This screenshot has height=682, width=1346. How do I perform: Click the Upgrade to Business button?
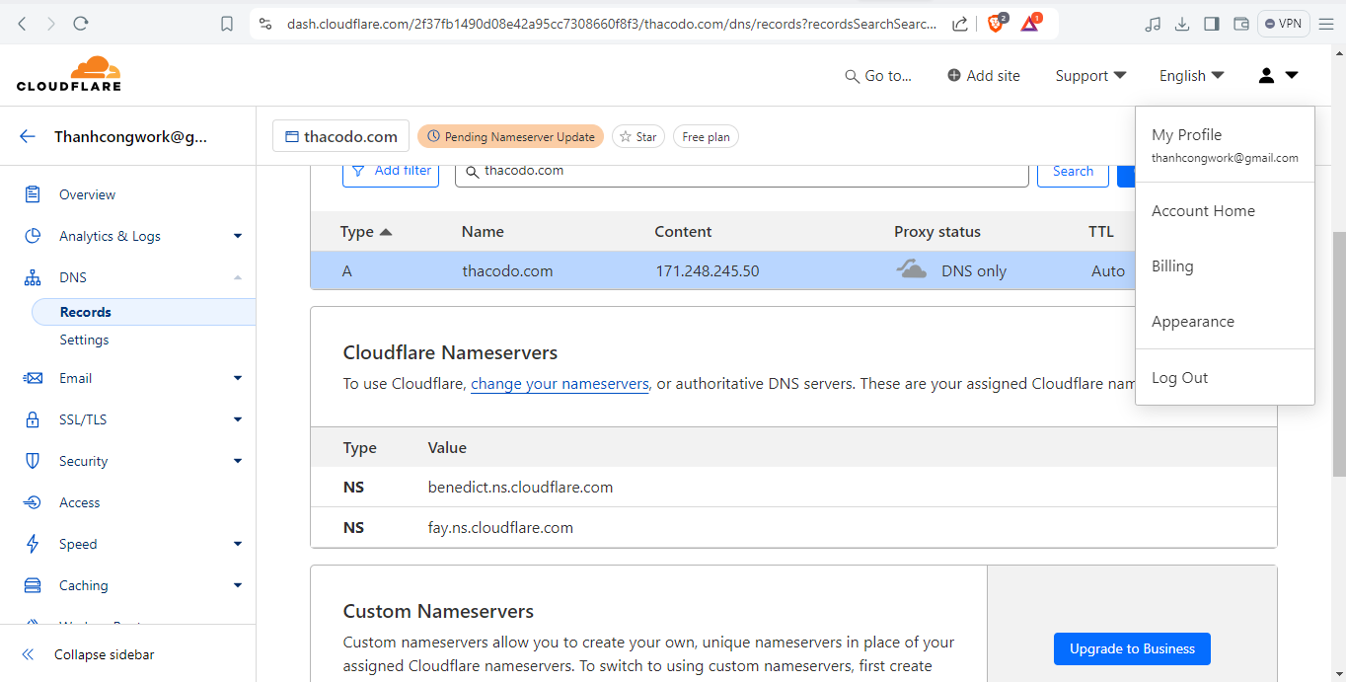(1132, 649)
